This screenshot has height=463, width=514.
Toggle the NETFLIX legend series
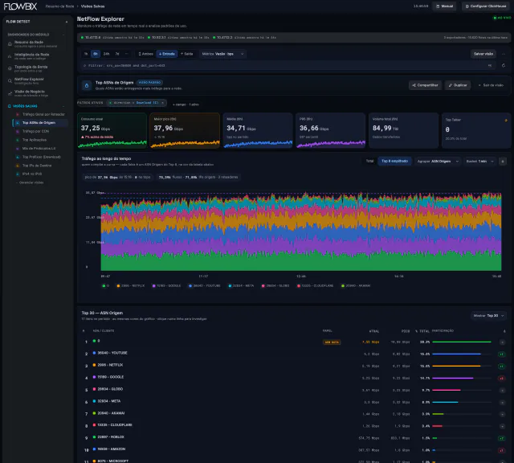coord(130,286)
